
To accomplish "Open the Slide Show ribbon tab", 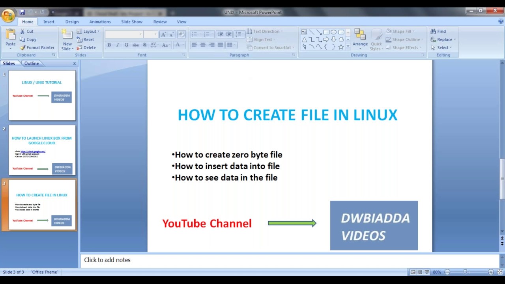I will [x=132, y=22].
